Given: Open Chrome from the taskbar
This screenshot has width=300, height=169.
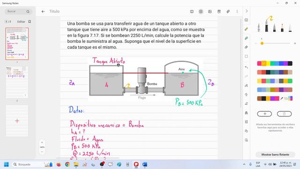Looking at the screenshot, I should [x=67, y=164].
